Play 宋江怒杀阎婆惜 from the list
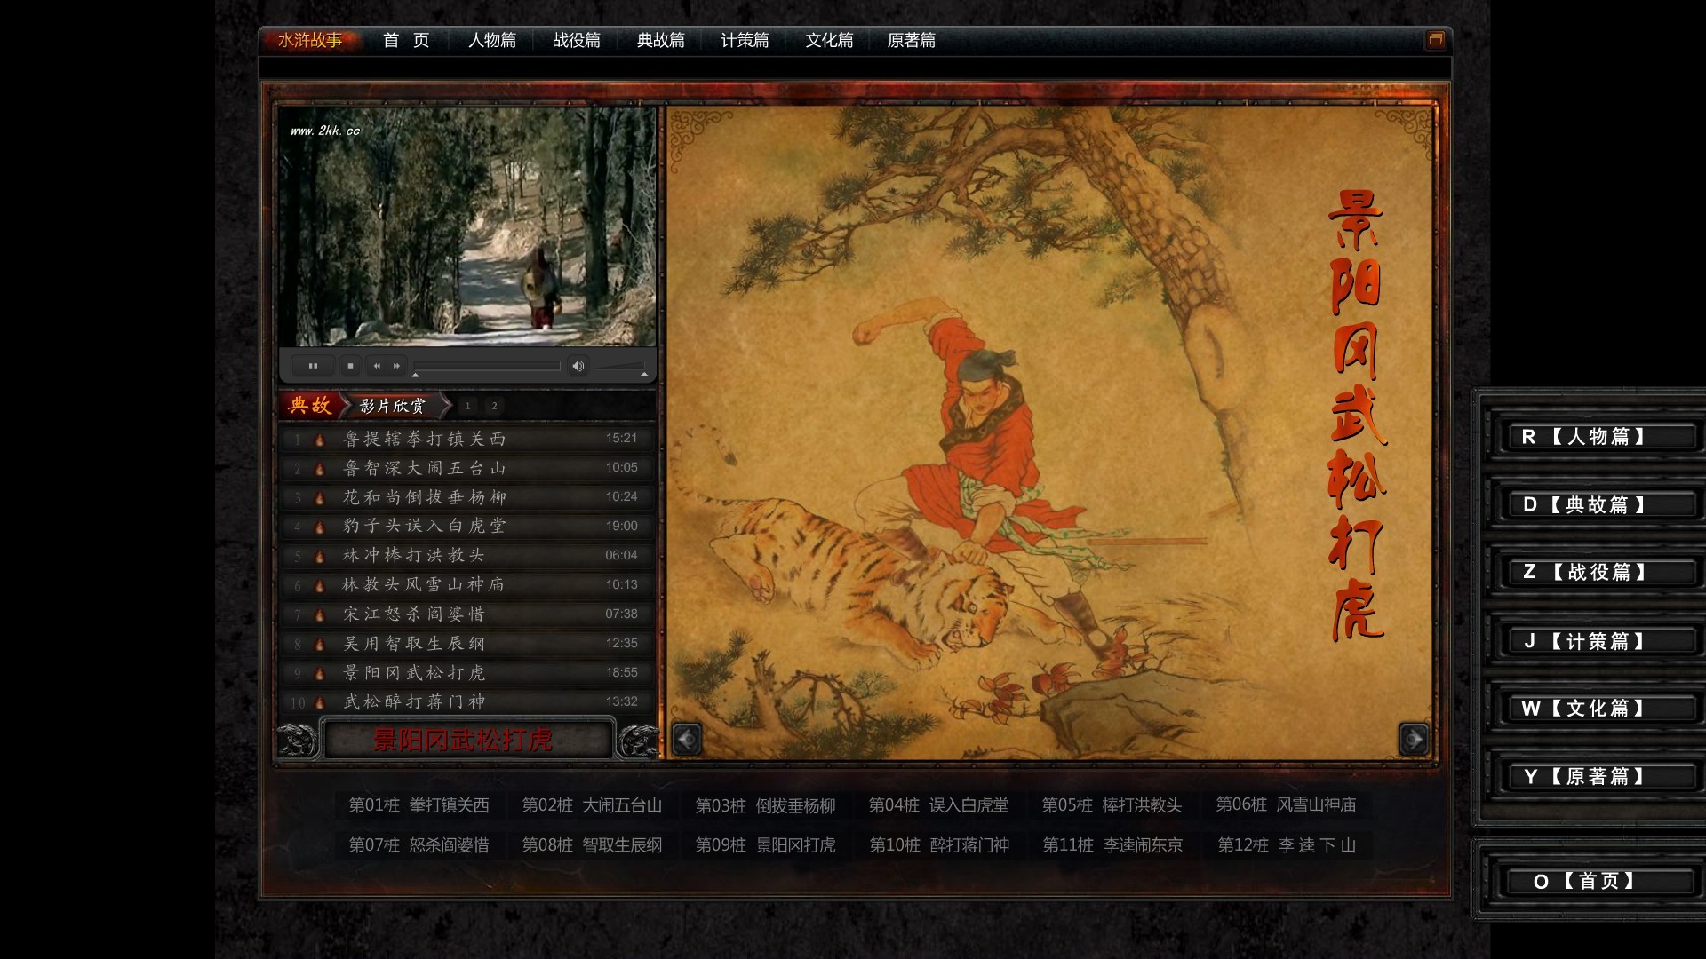This screenshot has width=1706, height=959. pyautogui.click(x=467, y=614)
